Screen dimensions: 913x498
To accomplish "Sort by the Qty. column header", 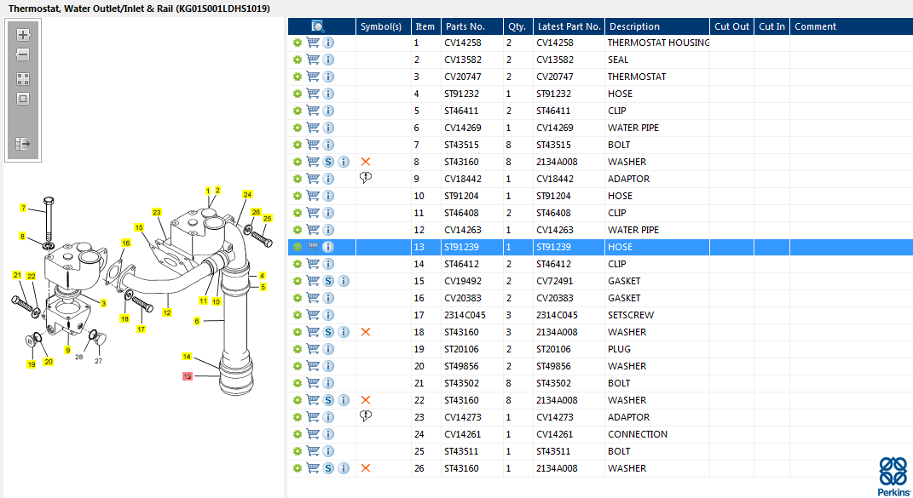I will tap(517, 26).
